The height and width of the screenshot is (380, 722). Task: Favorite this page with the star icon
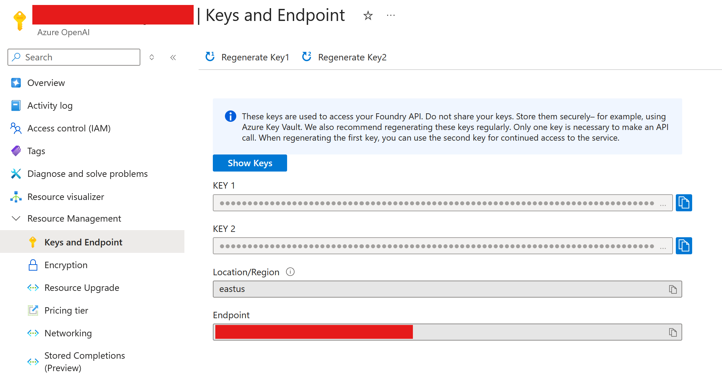click(368, 16)
